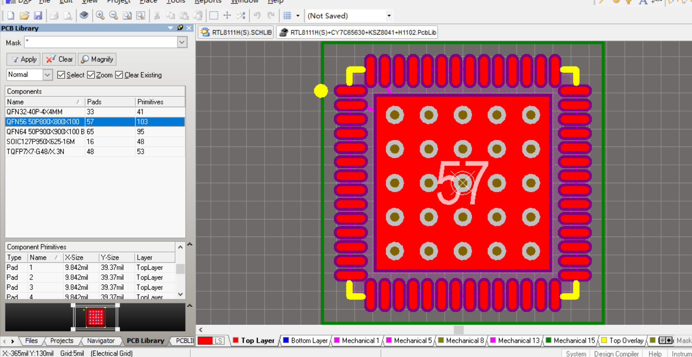Viewport: 692px width, 357px height.
Task: Sort components by the Pads column header
Action: tap(110, 102)
